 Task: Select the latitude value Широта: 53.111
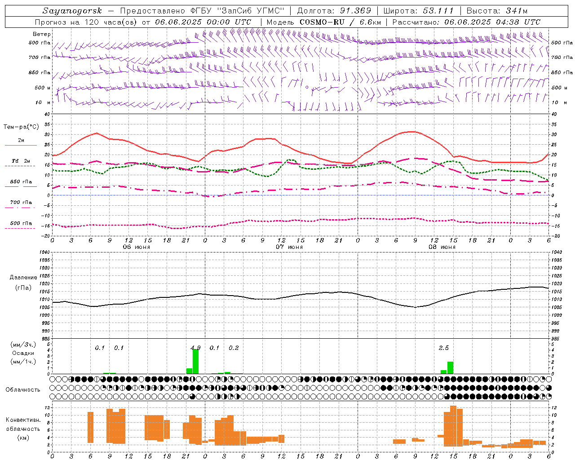418,11
